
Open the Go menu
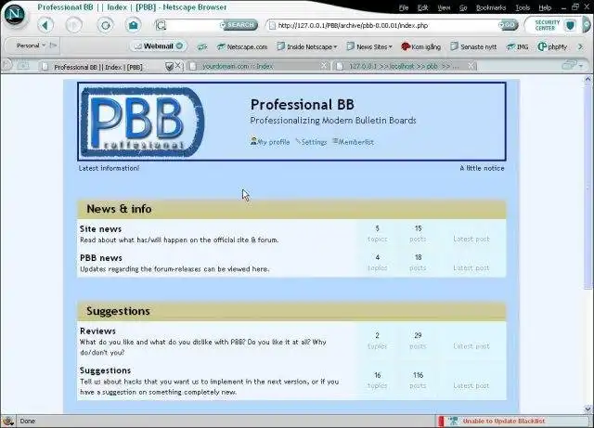click(x=463, y=7)
